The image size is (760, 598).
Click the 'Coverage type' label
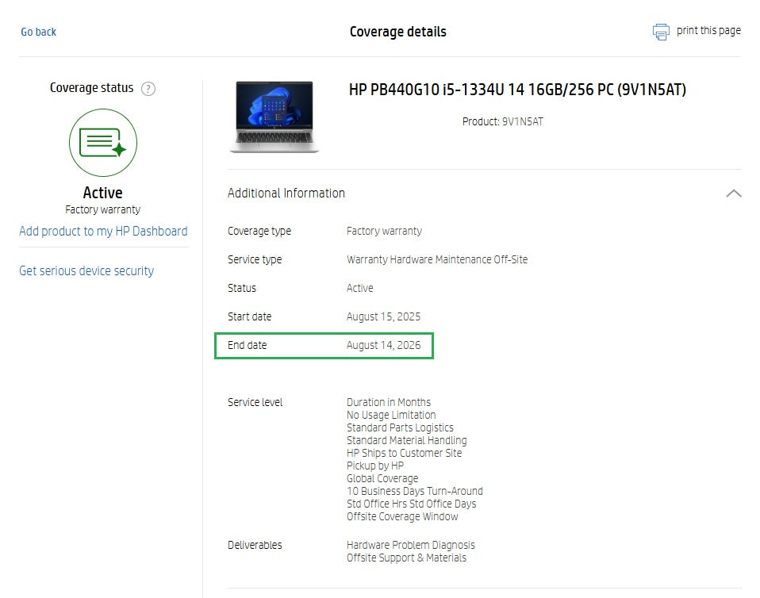259,231
